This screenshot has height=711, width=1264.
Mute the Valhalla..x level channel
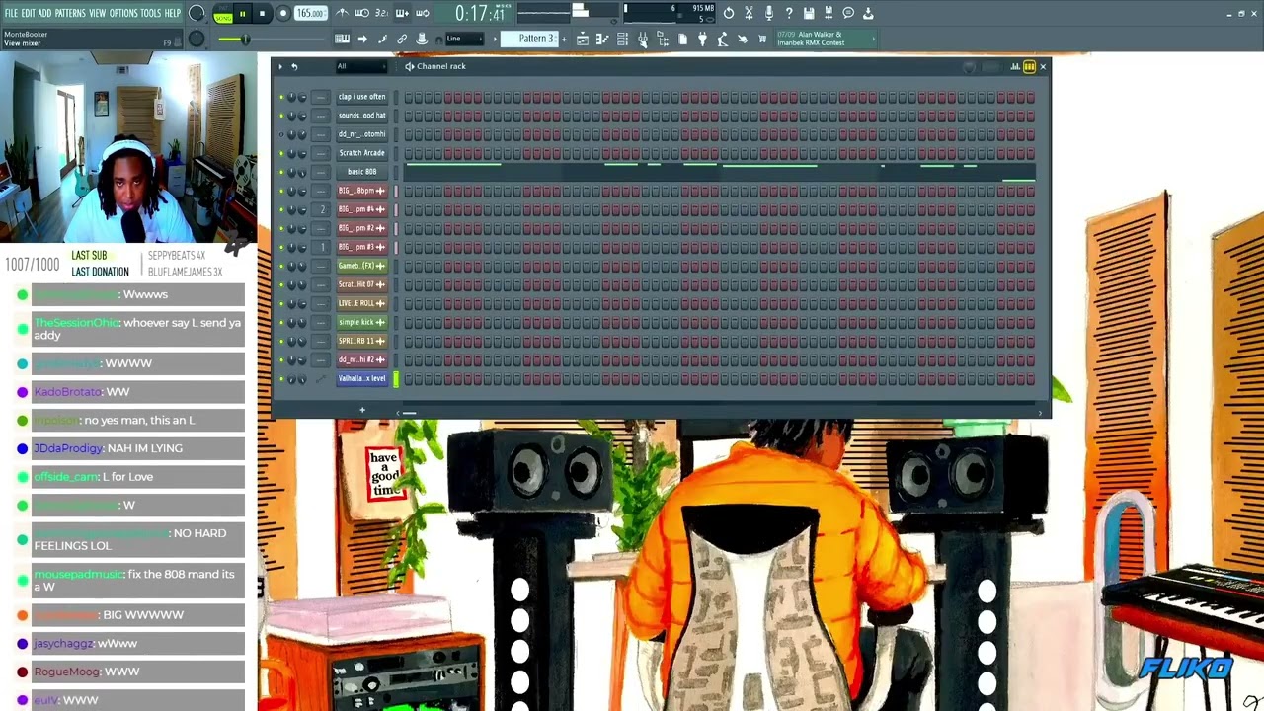coord(281,378)
